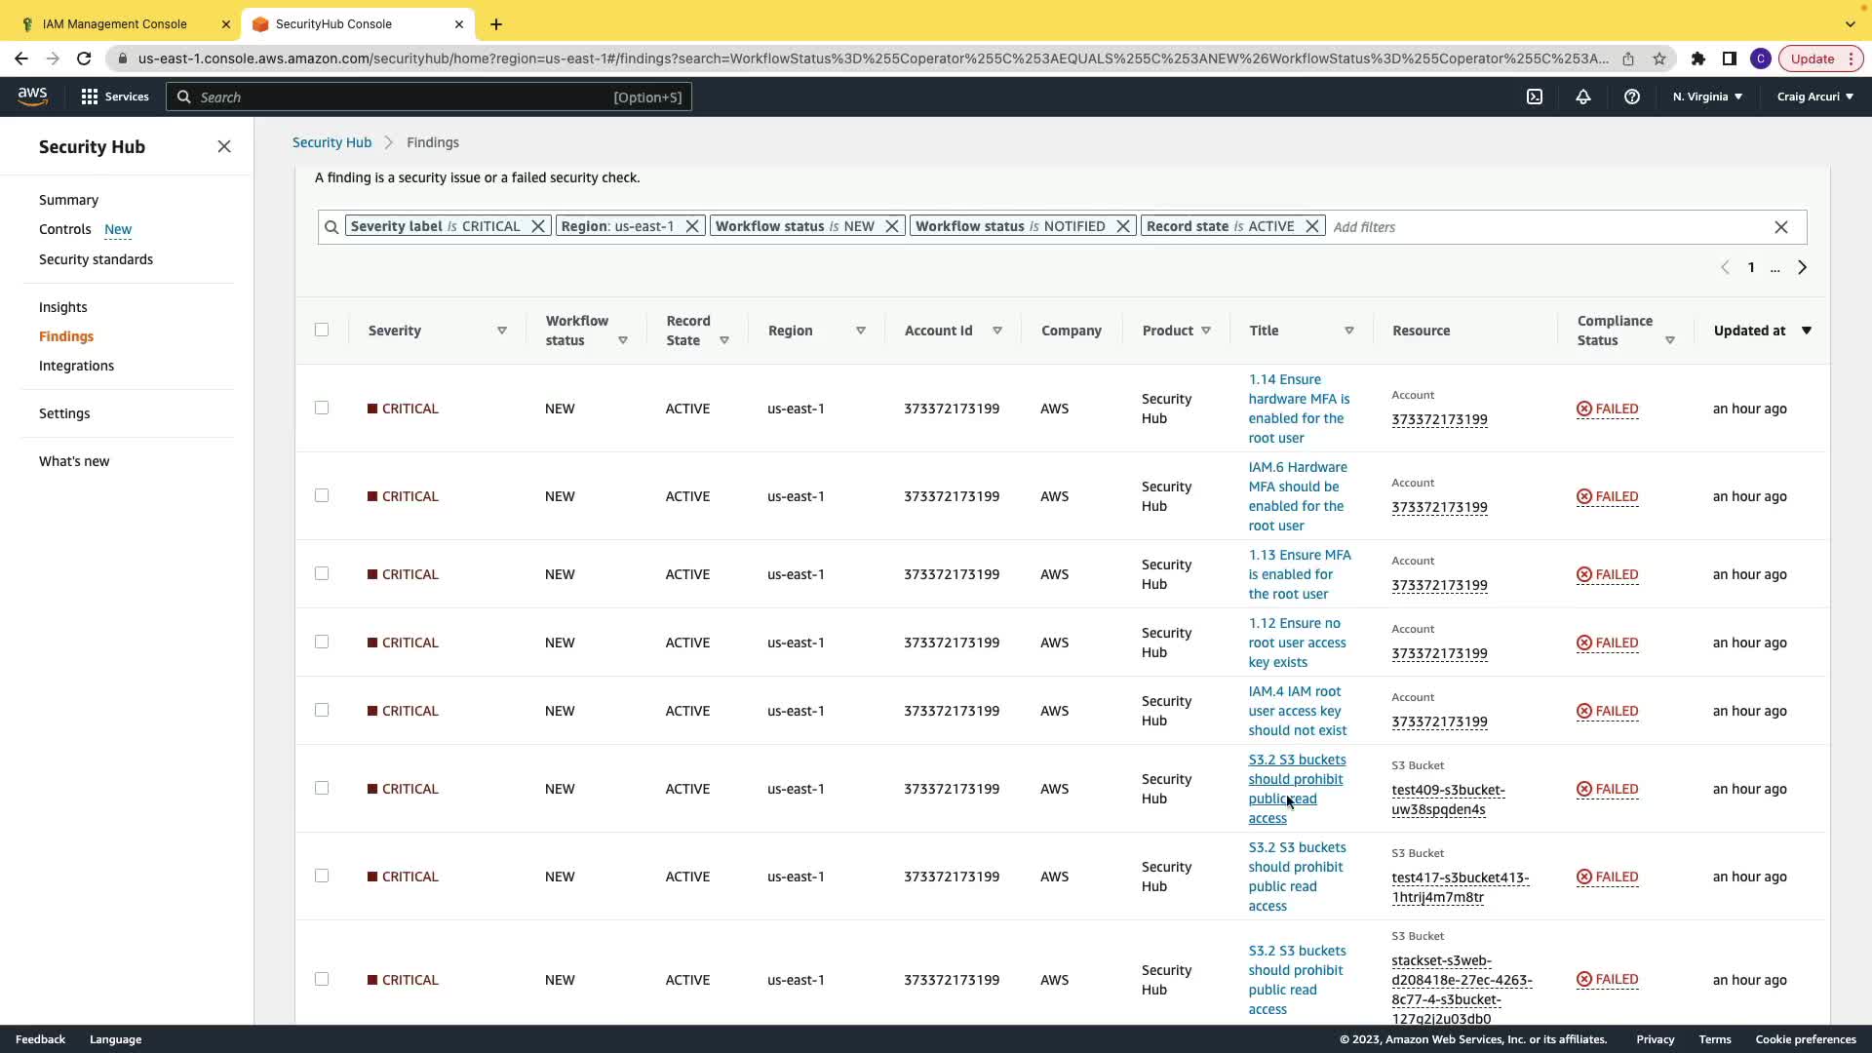Go to next findings page arrow
1872x1053 pixels.
click(x=1802, y=267)
